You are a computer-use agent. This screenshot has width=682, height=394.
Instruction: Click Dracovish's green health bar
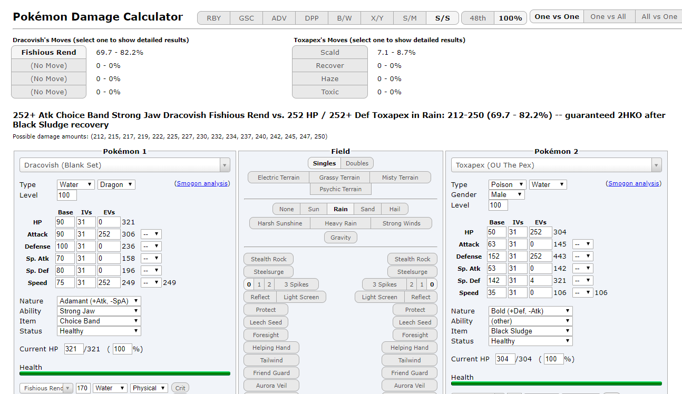[x=125, y=373]
